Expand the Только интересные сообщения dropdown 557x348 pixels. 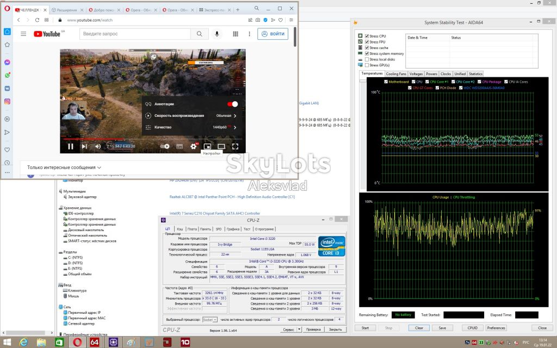[64, 167]
